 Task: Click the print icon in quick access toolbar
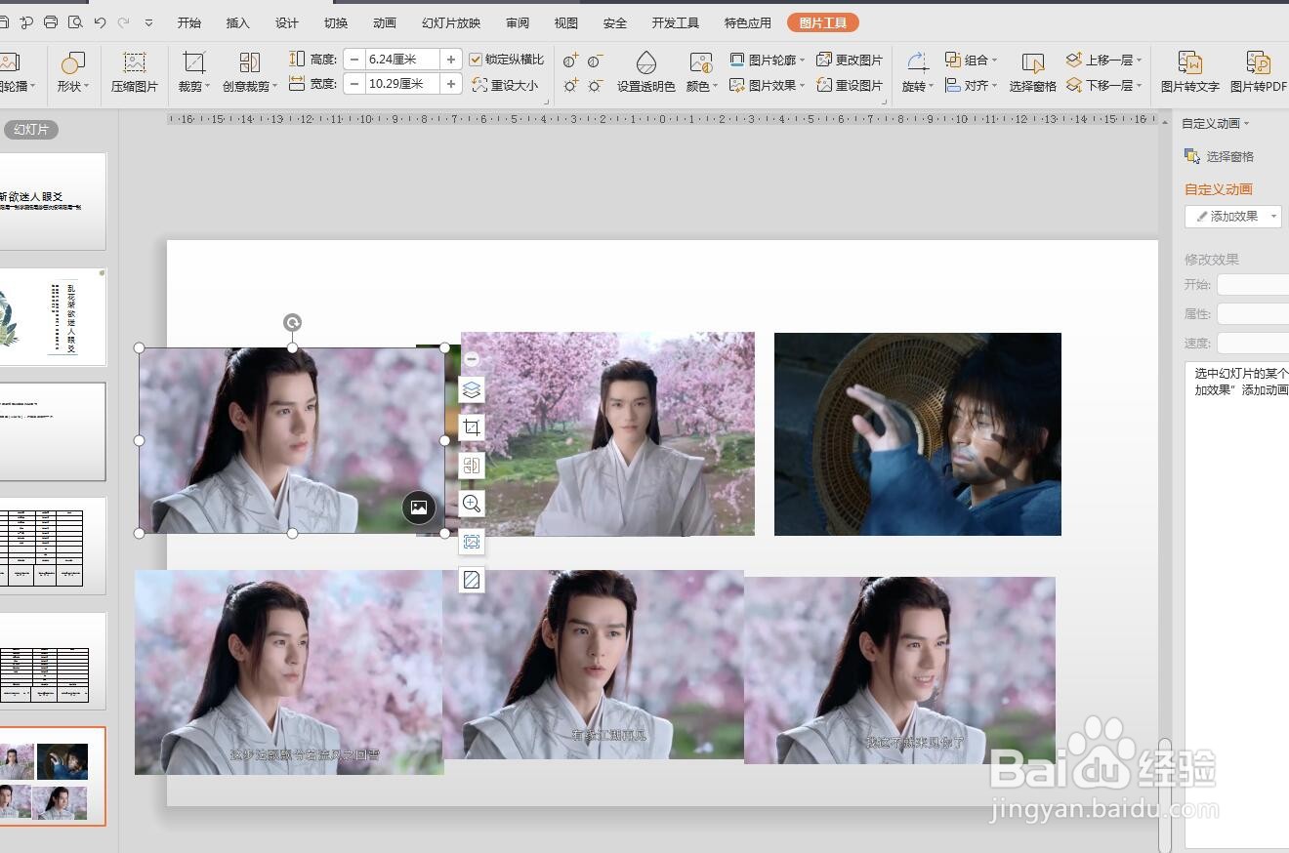pyautogui.click(x=51, y=22)
